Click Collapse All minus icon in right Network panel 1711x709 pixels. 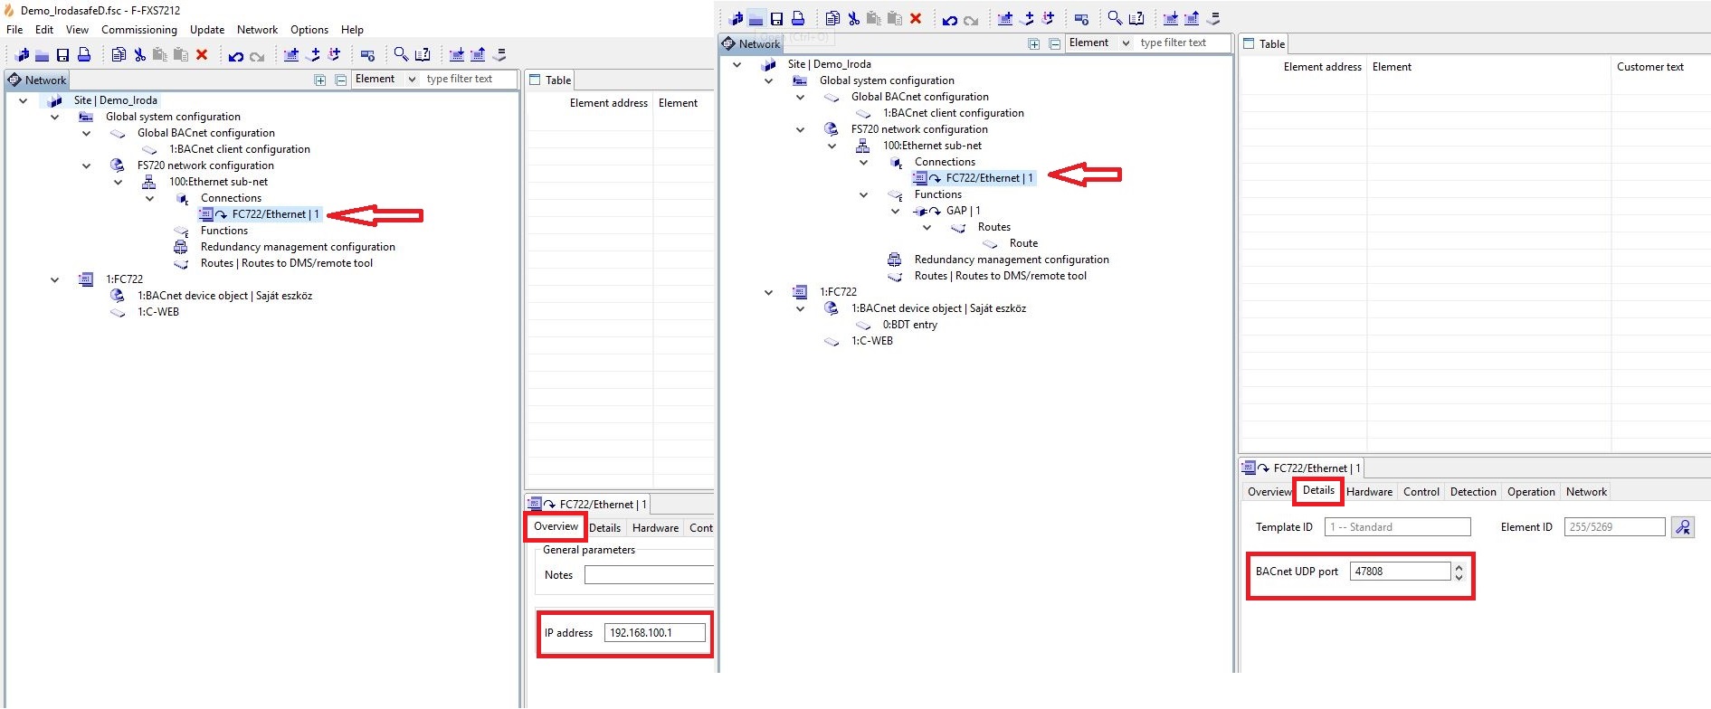(1054, 43)
